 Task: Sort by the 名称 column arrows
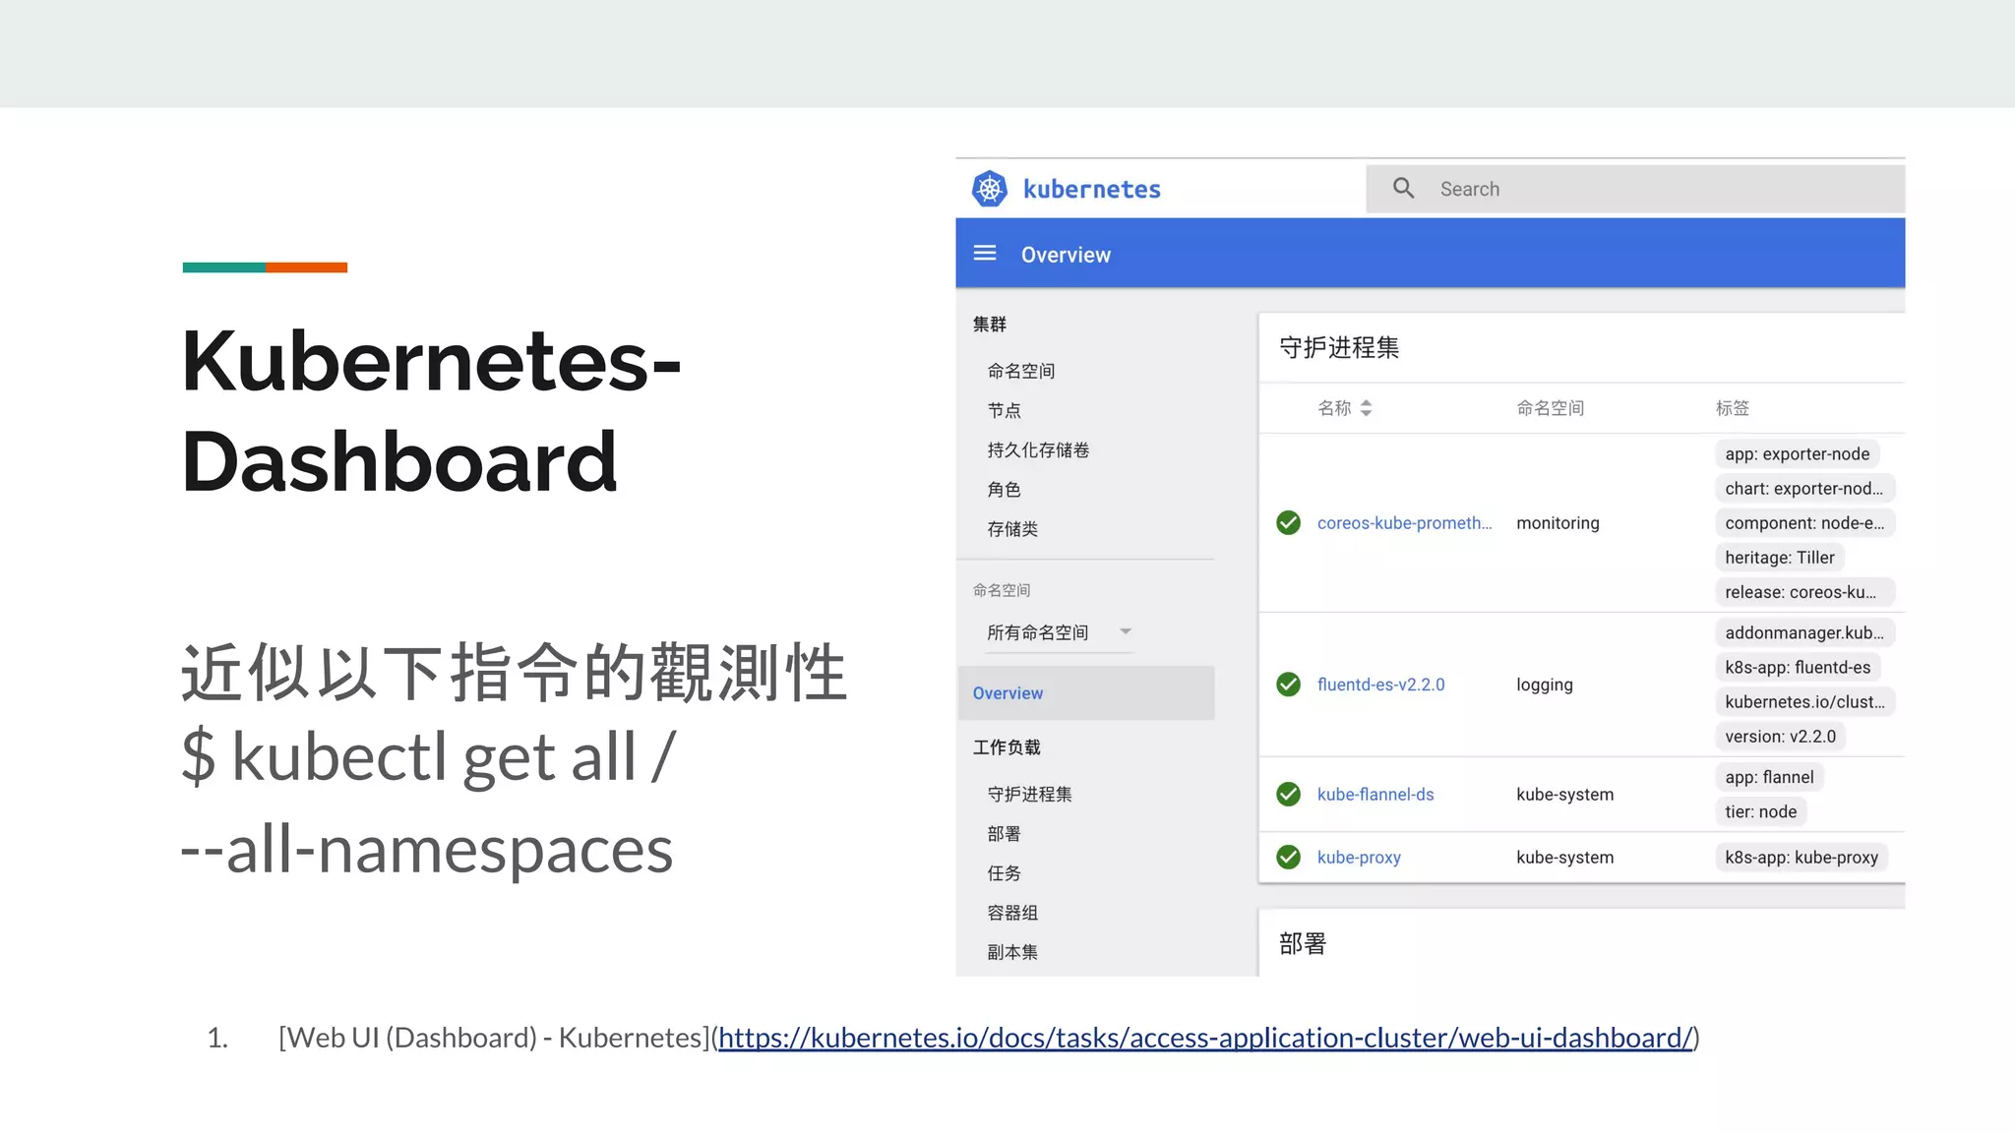coord(1366,408)
